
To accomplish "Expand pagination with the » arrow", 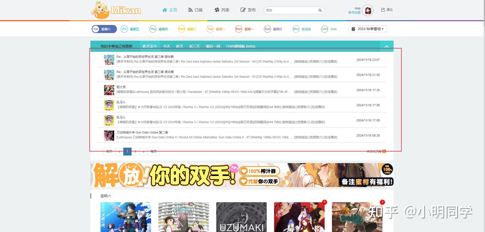I will click(x=143, y=151).
